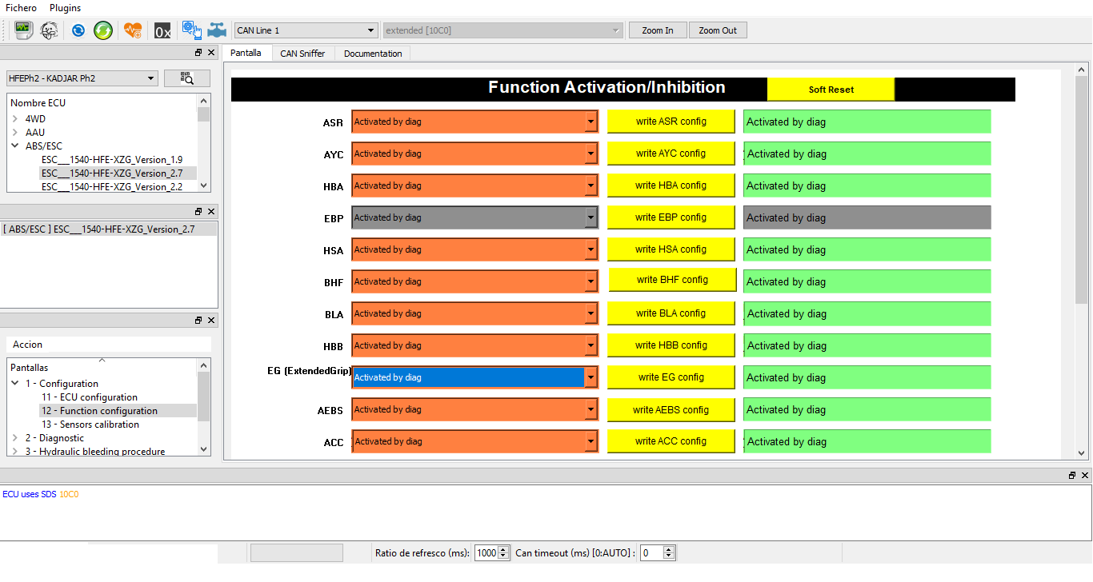The width and height of the screenshot is (1093, 582).
Task: Select ESC___1540-HFE-XZG_Version_1.9 in tree
Action: [x=112, y=160]
